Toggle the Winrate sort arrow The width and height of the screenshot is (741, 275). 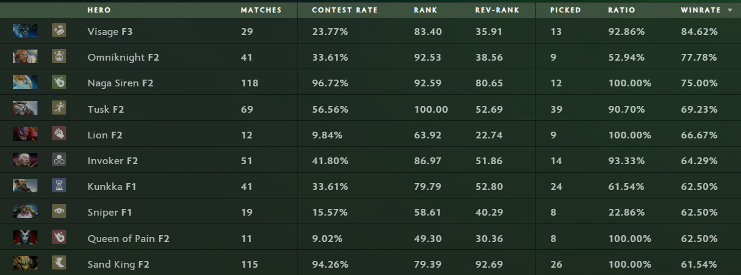point(729,10)
